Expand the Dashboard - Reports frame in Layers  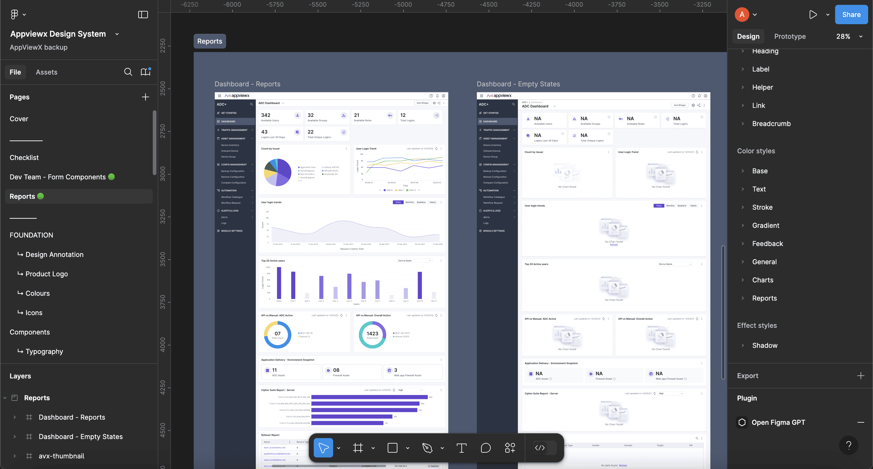pos(14,417)
